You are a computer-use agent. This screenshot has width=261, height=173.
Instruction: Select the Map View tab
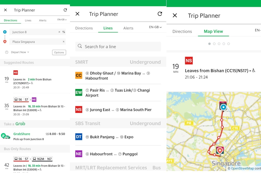[213, 31]
